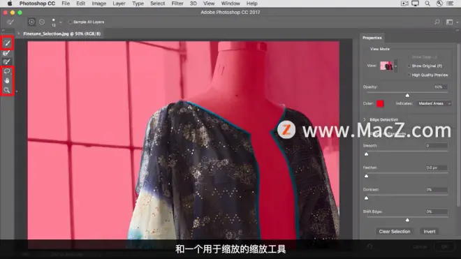Enable Sample All Layers checkbox
The height and width of the screenshot is (259, 461).
(x=70, y=22)
